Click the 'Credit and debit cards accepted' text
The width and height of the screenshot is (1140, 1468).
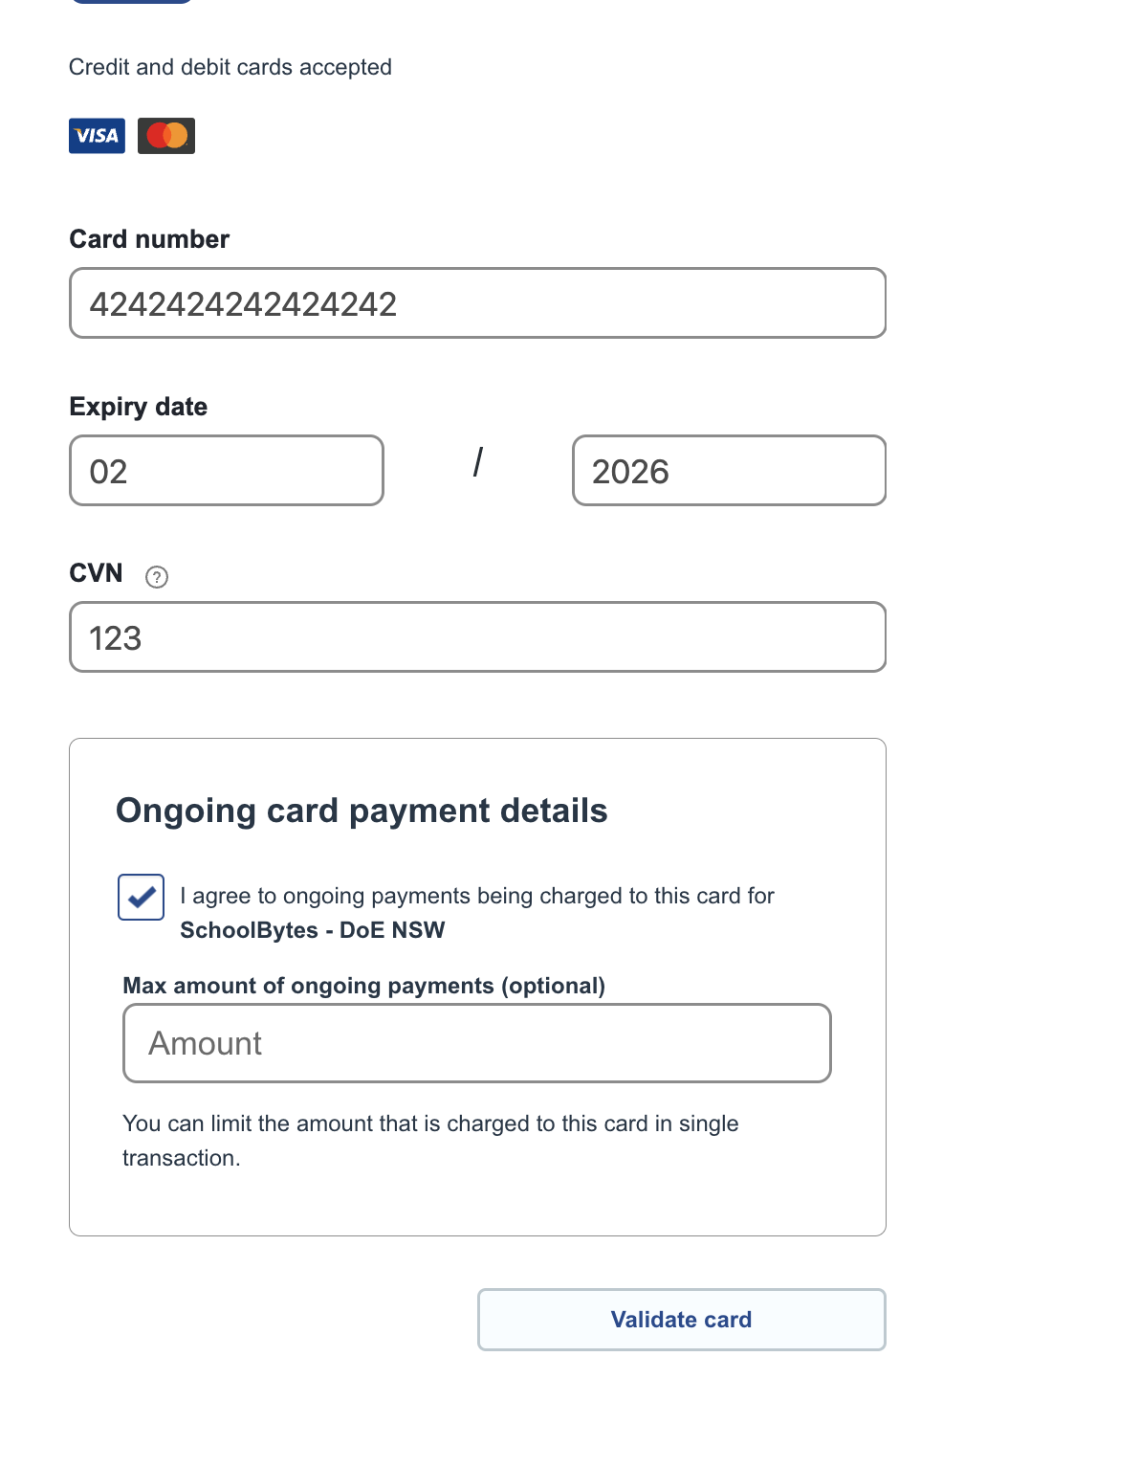[x=230, y=67]
